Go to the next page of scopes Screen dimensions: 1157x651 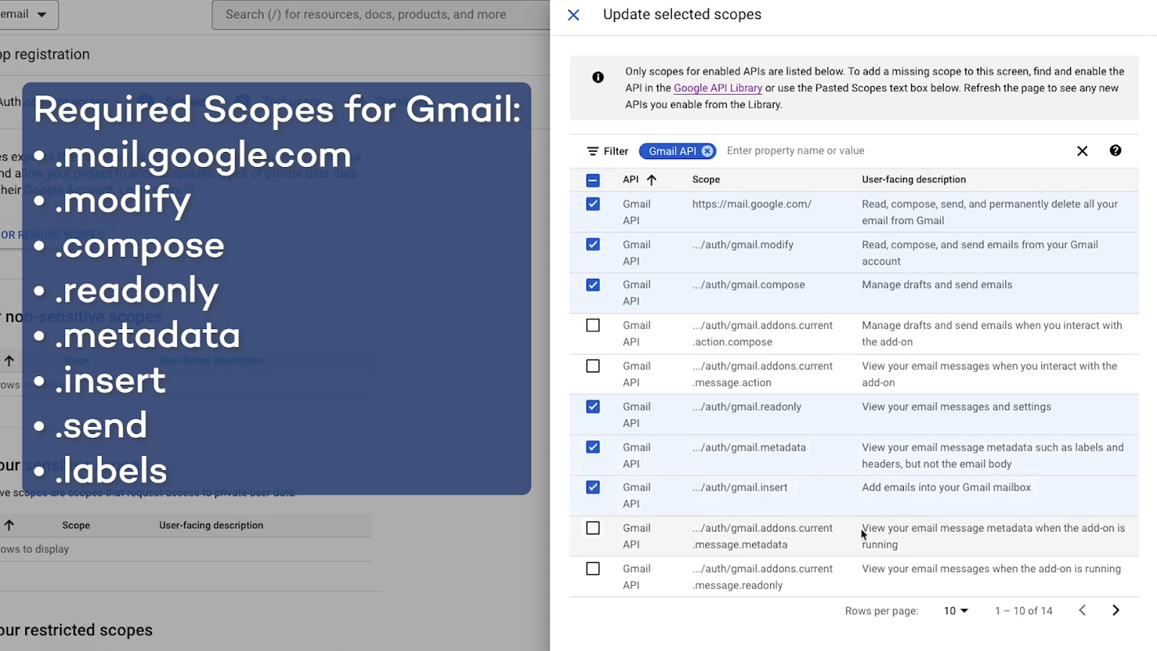pyautogui.click(x=1116, y=610)
